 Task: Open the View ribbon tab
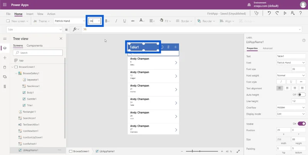pyautogui.click(x=40, y=14)
